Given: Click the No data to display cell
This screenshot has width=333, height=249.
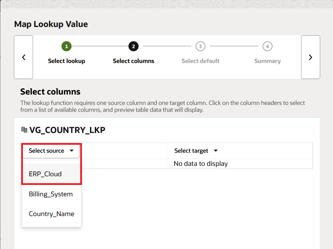Looking at the screenshot, I should [x=201, y=163].
